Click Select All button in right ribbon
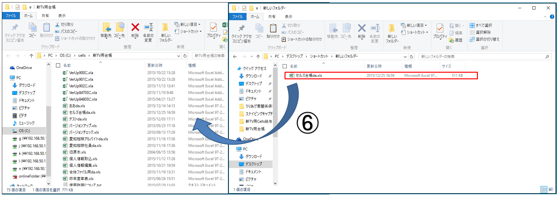 [x=481, y=25]
